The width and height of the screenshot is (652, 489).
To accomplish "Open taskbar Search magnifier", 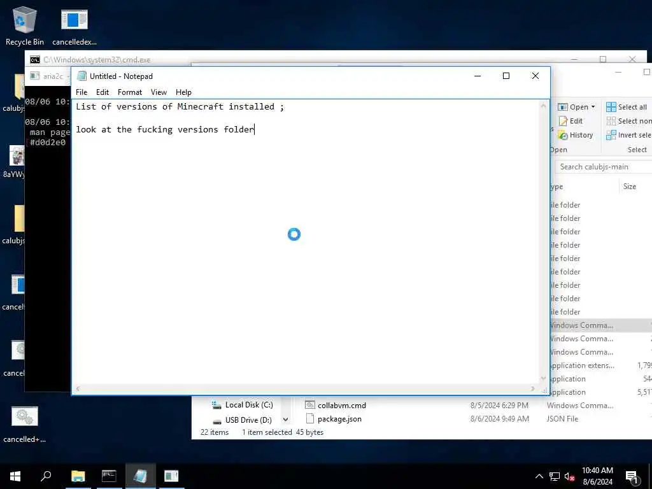I will [x=46, y=476].
